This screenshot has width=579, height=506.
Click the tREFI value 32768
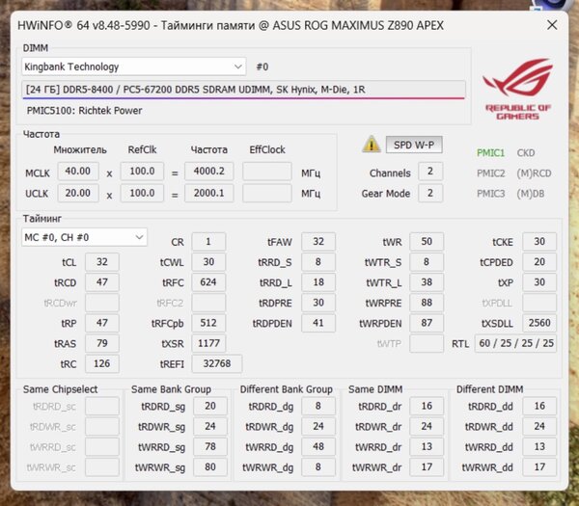pos(217,363)
